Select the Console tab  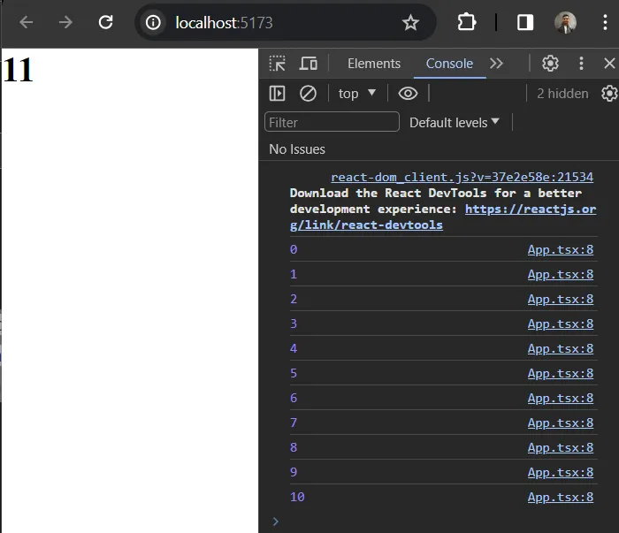(449, 64)
